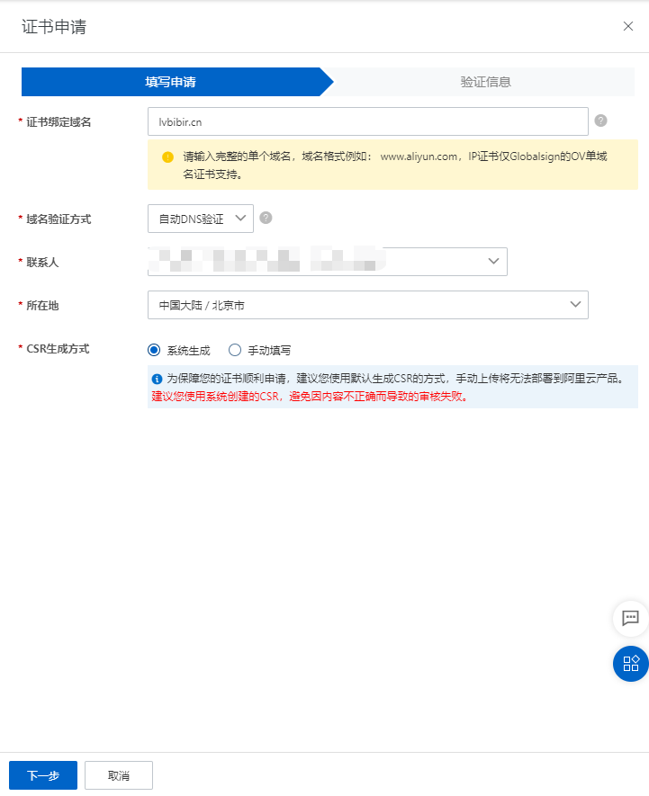
Task: Go to the 验证信息 step tab
Action: pyautogui.click(x=486, y=82)
